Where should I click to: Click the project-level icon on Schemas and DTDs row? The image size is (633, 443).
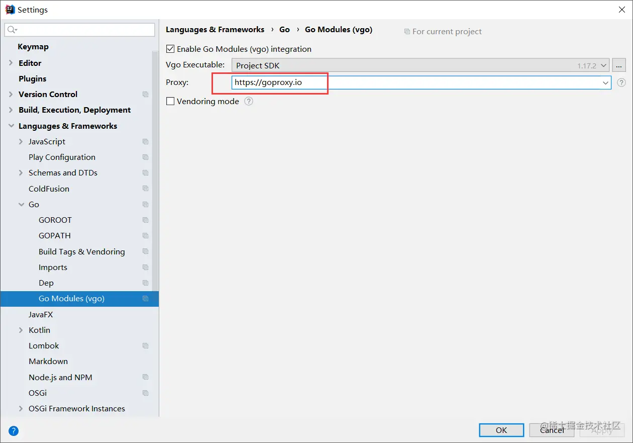point(146,173)
